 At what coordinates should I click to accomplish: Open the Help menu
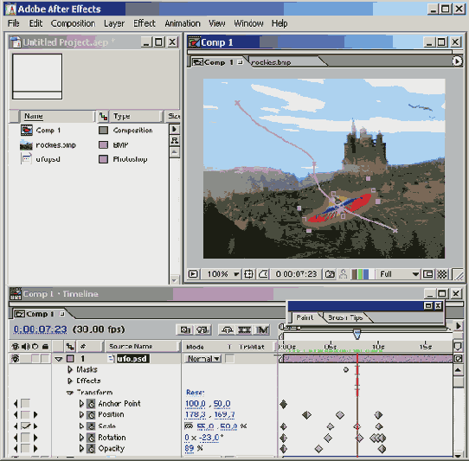pos(279,23)
